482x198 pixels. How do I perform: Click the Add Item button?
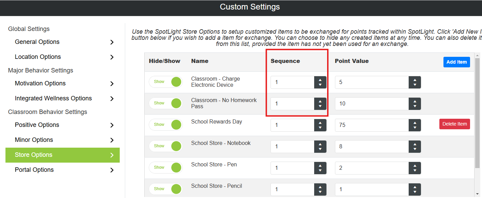coord(456,62)
